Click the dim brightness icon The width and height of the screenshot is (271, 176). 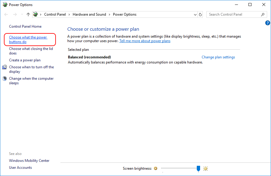point(156,168)
